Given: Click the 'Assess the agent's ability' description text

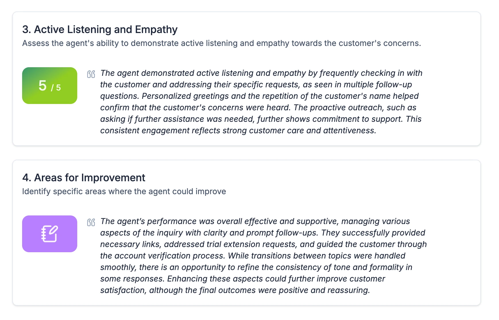Looking at the screenshot, I should coord(222,43).
